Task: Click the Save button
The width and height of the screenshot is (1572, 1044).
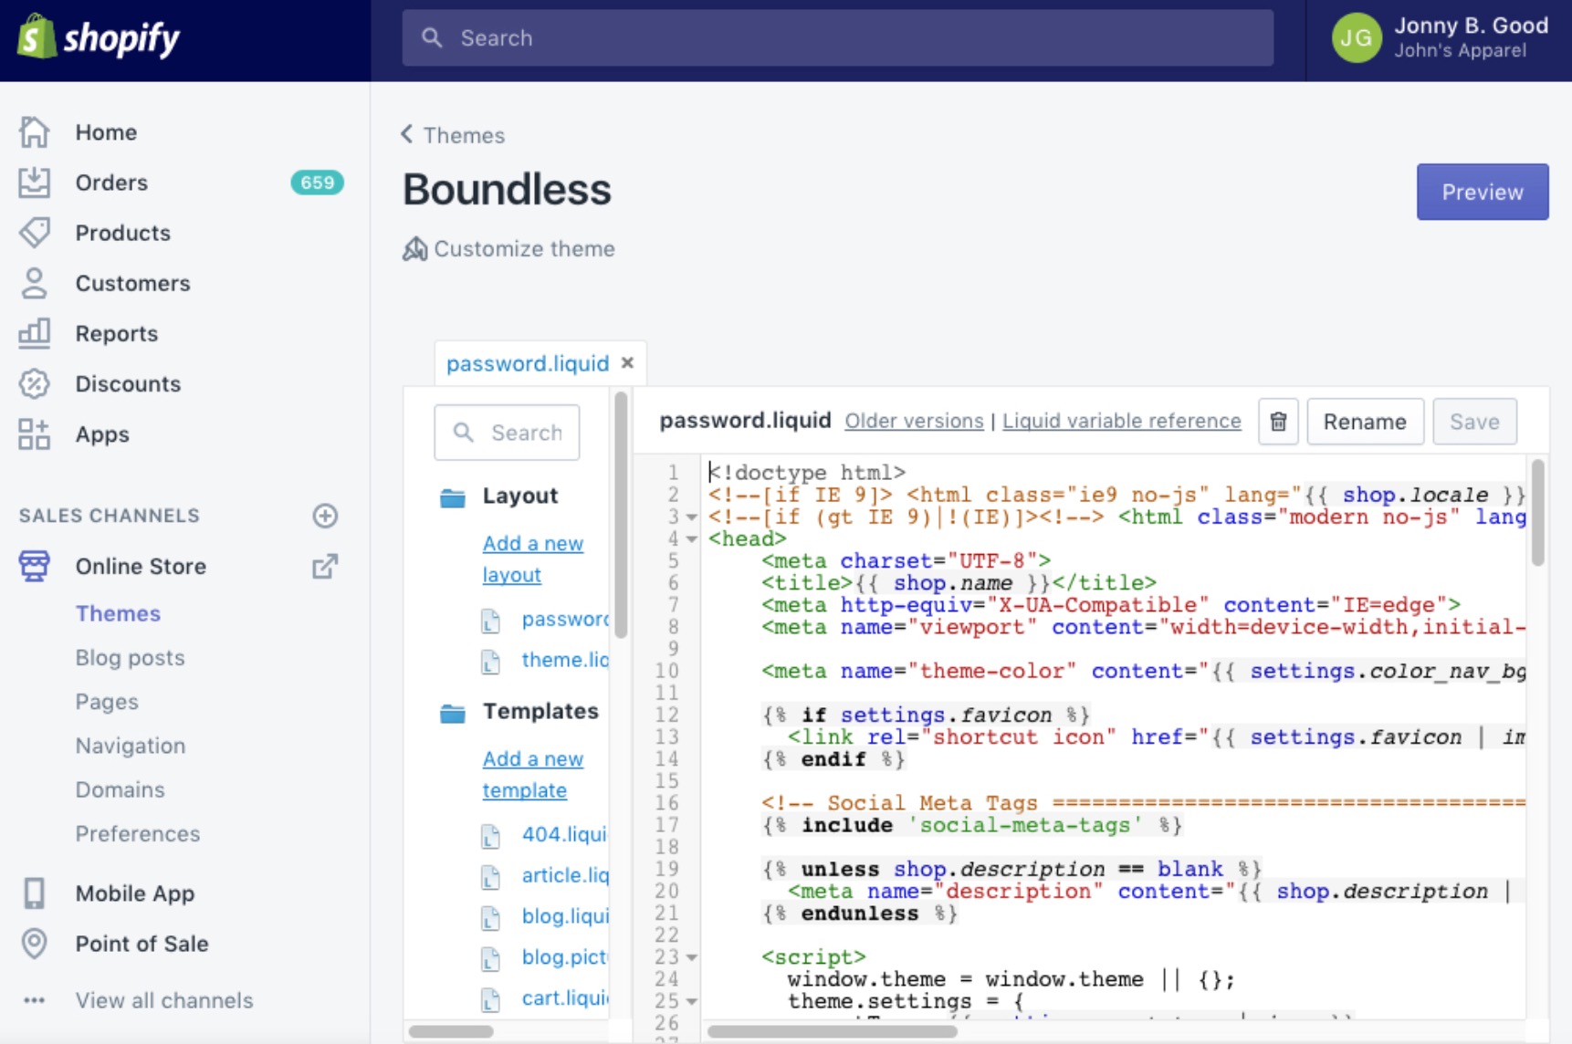Action: [1474, 422]
